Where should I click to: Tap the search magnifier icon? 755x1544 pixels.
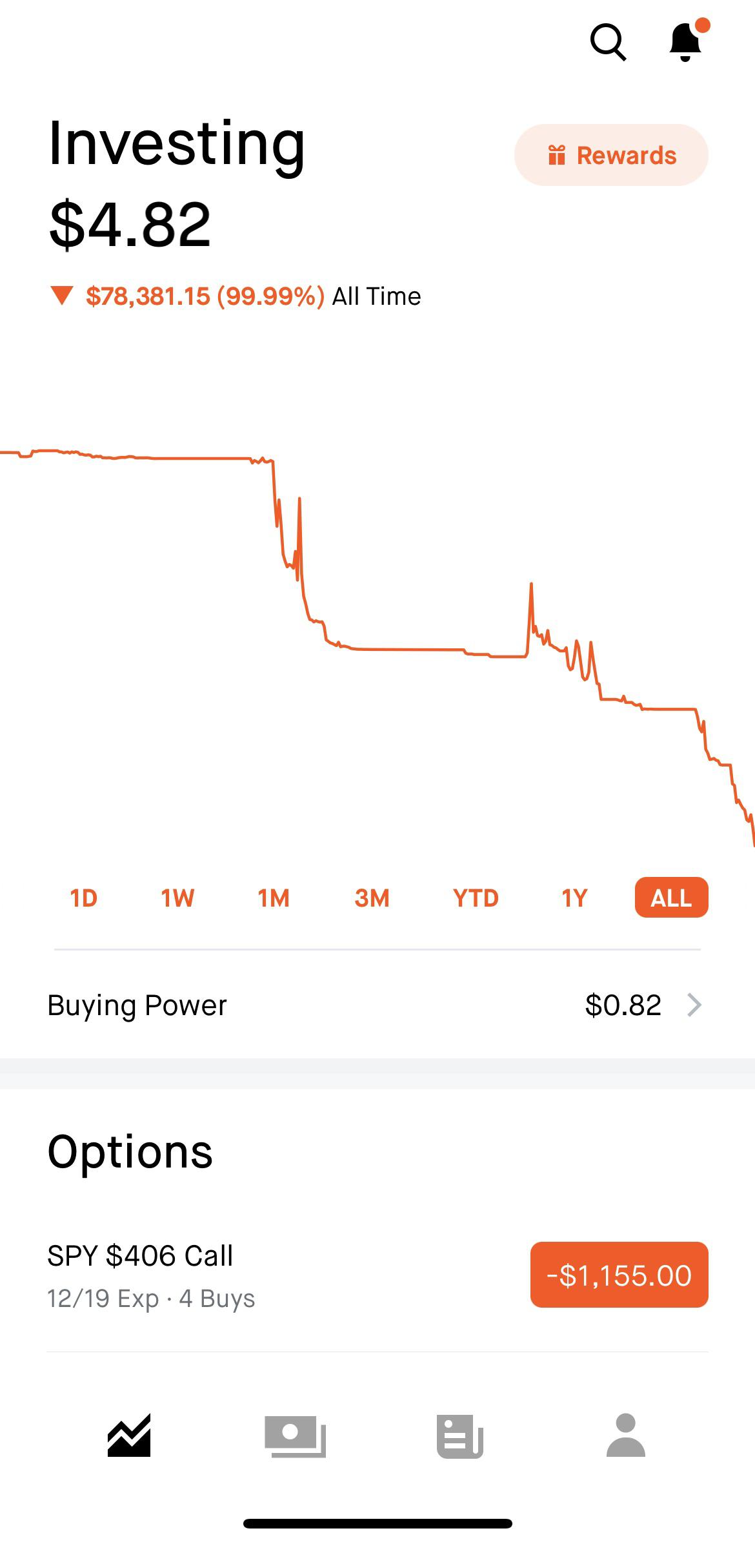(x=608, y=43)
